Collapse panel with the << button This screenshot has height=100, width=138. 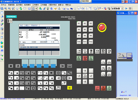10,21
